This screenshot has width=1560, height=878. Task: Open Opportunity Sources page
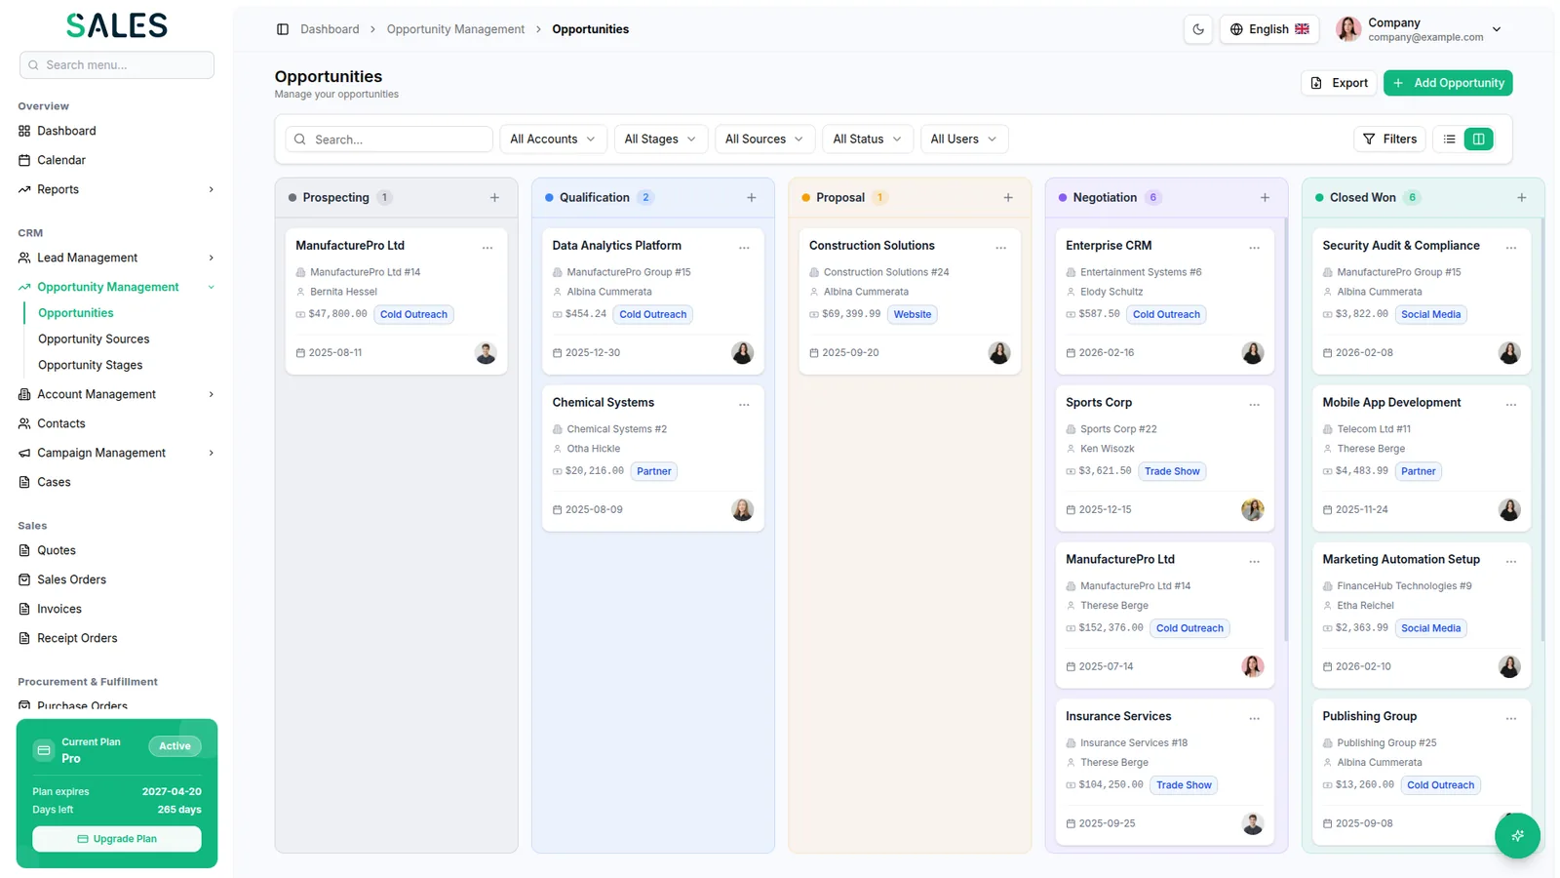[x=94, y=339]
